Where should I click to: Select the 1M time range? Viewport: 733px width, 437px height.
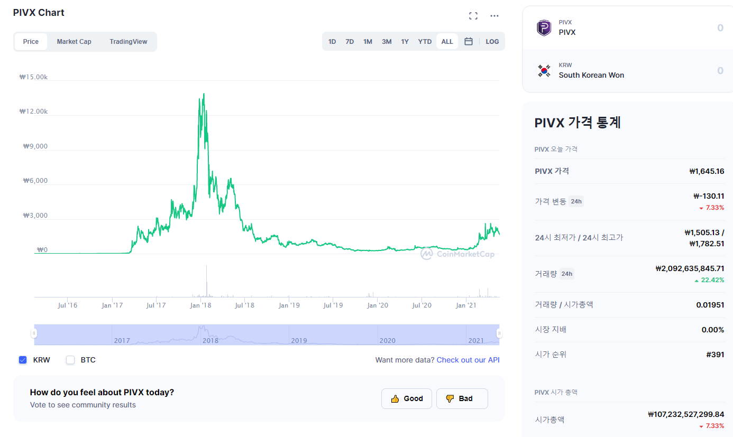click(x=368, y=41)
